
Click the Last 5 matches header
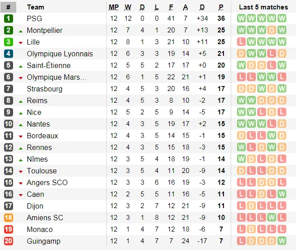(263, 7)
